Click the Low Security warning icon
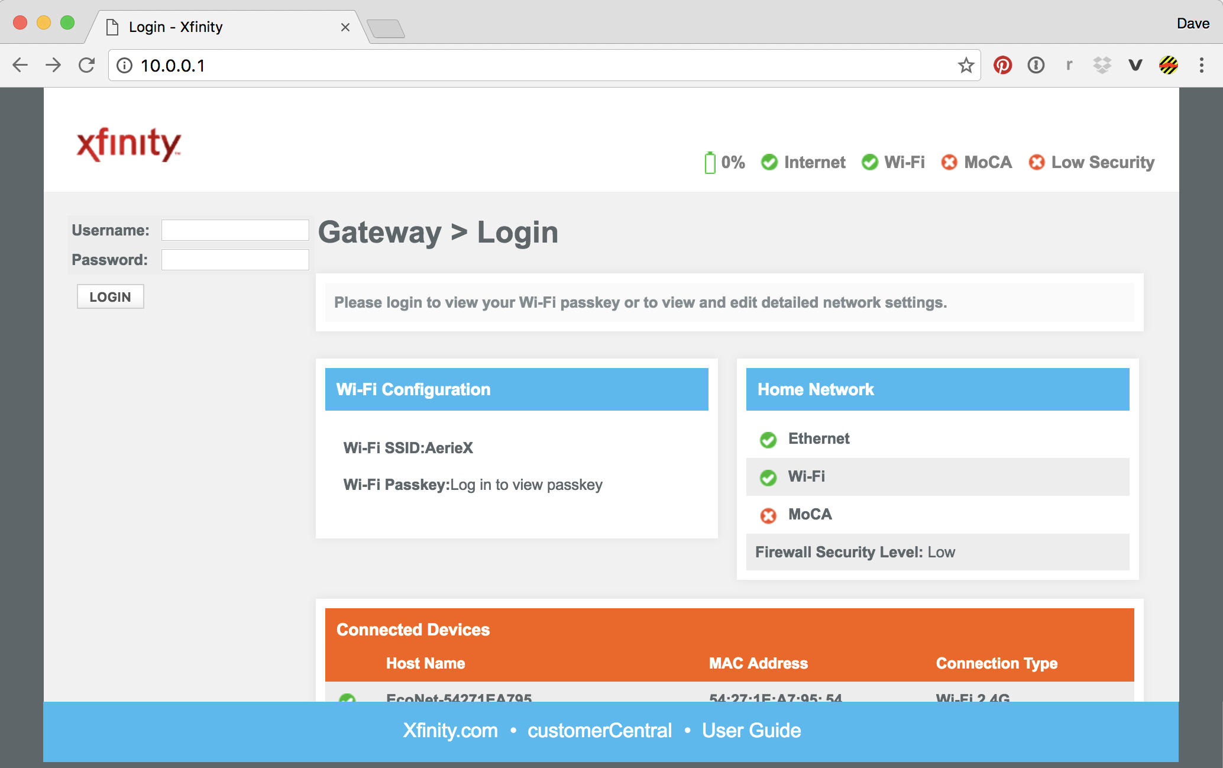This screenshot has width=1223, height=768. (1036, 162)
